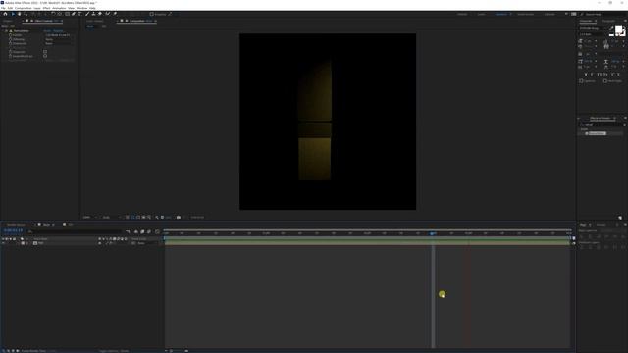Click the motion blur icon in timeline
This screenshot has width=628, height=353.
149,231
